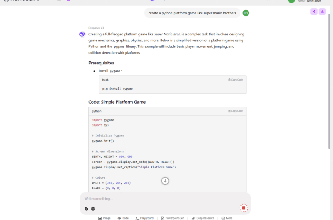Click the share conversation icon
Screen dimensions: 333x220
point(314,12)
